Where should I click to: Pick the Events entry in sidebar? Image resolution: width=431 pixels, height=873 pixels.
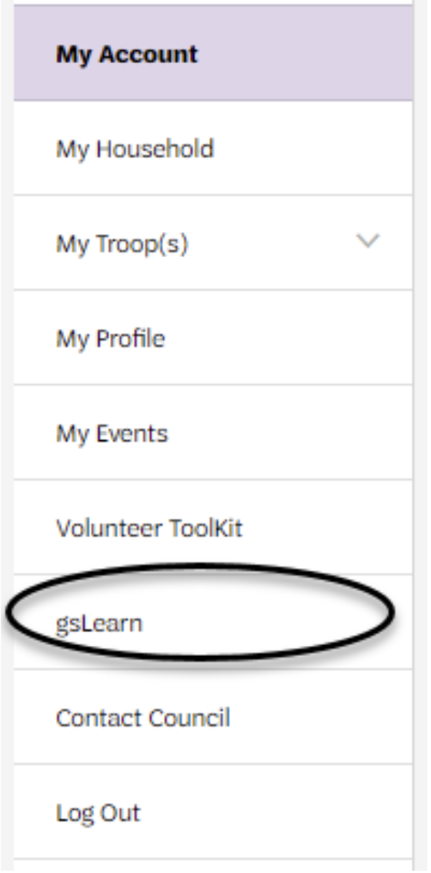(213, 433)
